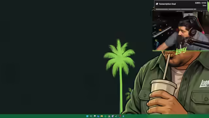Click the green Looney logo under webcam
This screenshot has height=118, width=209.
181,51
